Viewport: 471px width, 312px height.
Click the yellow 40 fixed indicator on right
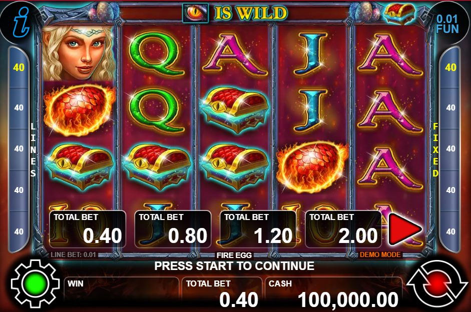pyautogui.click(x=450, y=67)
